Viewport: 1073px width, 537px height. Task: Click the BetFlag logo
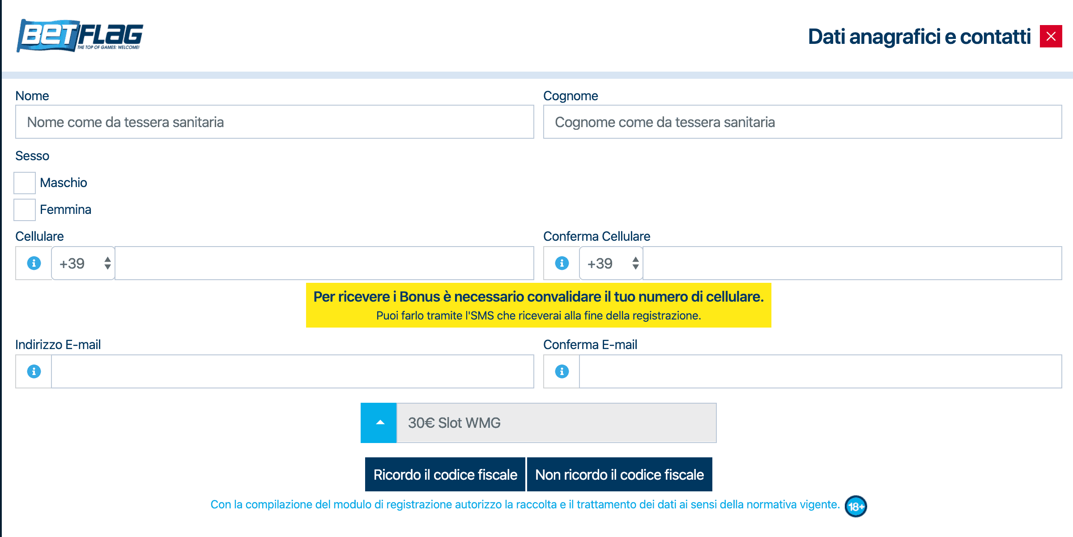pos(80,36)
